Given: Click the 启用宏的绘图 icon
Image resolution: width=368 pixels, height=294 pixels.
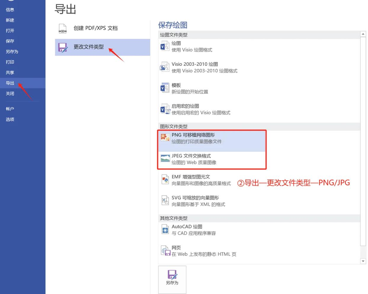Looking at the screenshot, I should (165, 109).
